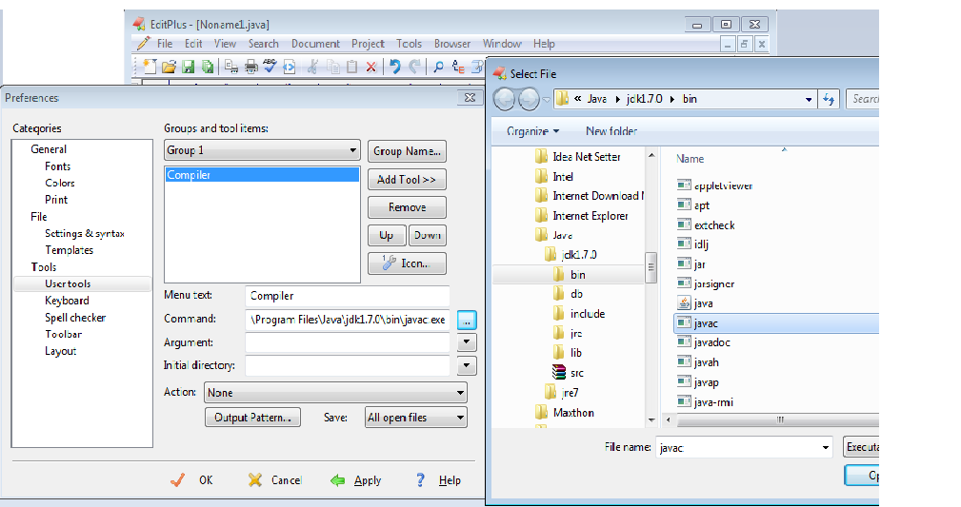
Task: Click horizontal scrollbar under file list
Action: [780, 420]
